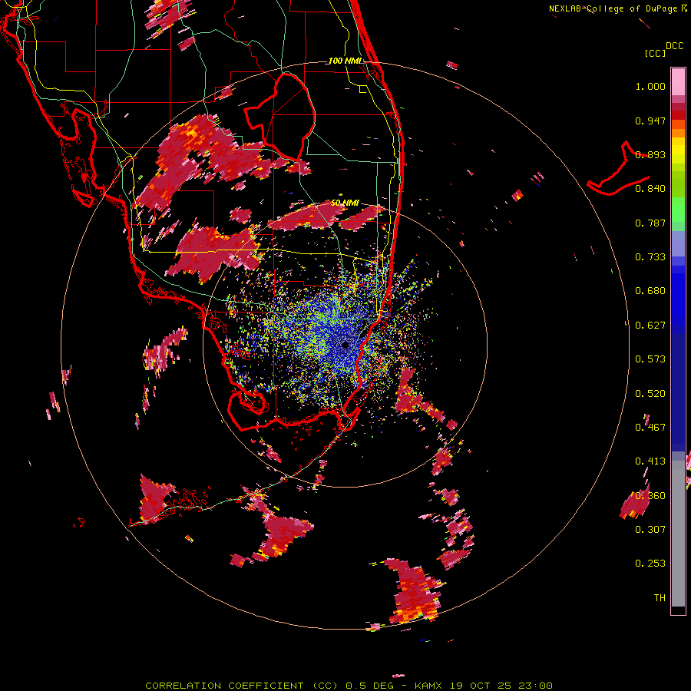Select the 0.573 scale value
Viewport: 691px width, 691px height.
650,359
